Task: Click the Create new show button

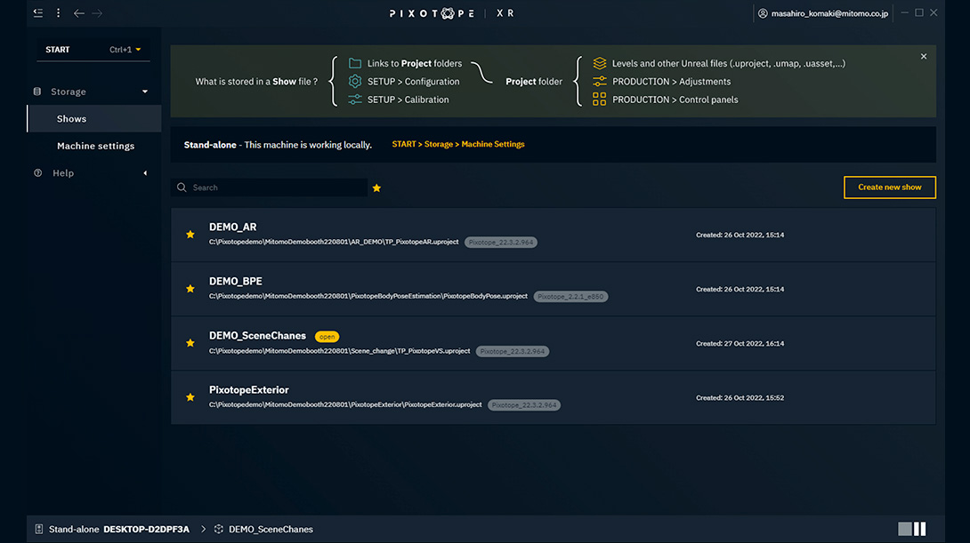Action: (x=890, y=188)
